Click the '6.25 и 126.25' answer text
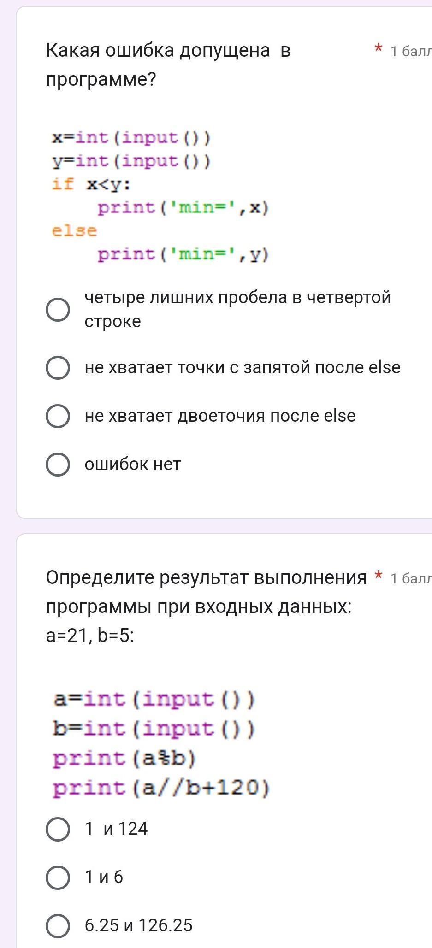 pos(138,925)
